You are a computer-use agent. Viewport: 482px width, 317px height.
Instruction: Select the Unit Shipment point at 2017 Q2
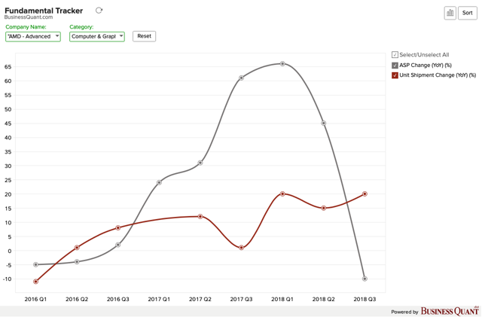pyautogui.click(x=200, y=216)
